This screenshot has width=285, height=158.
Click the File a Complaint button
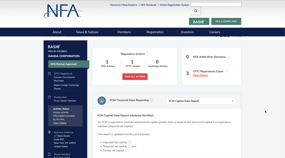[226, 22]
